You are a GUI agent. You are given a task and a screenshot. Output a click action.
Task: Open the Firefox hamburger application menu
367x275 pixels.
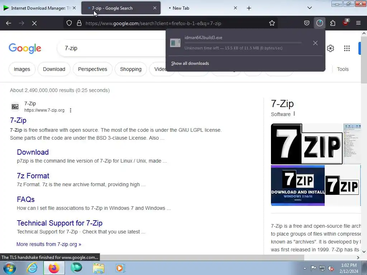pos(358,23)
